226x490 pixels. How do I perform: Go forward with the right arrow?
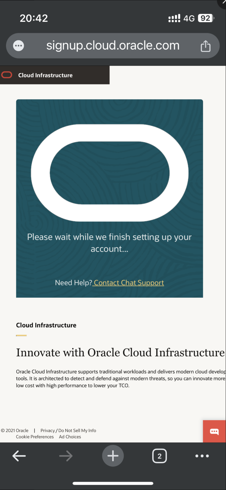pyautogui.click(x=66, y=456)
